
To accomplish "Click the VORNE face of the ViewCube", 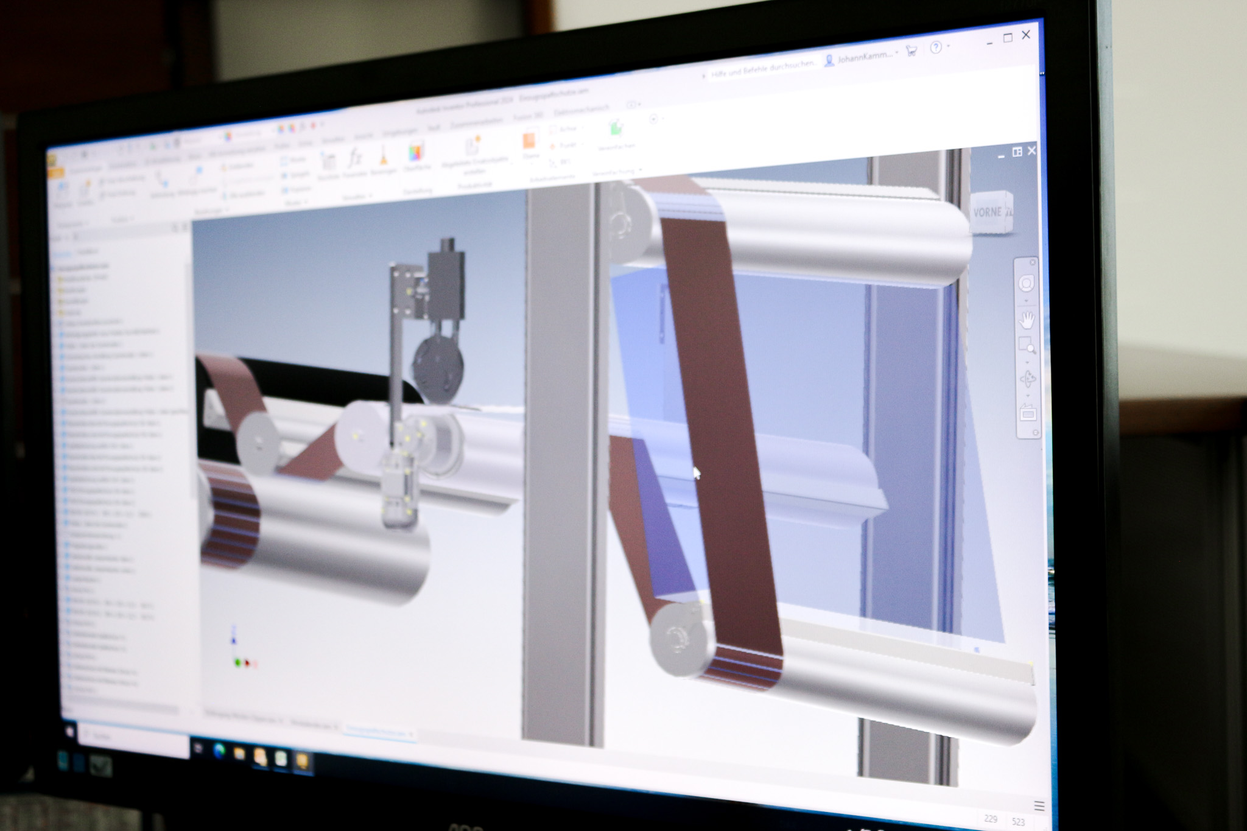I will (988, 212).
